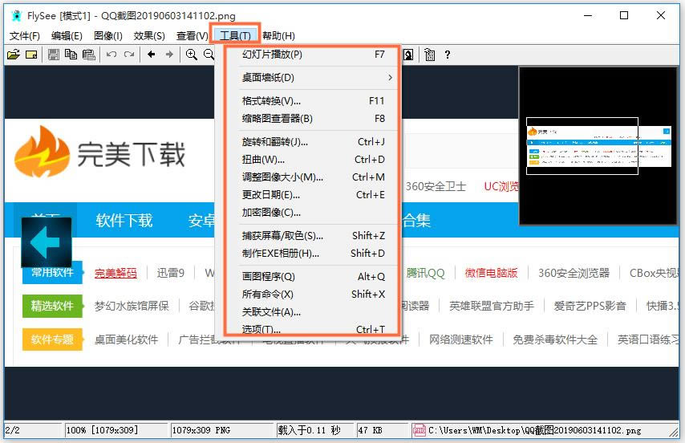Click the FlySee app icon in title bar
The image size is (685, 443).
click(x=17, y=16)
